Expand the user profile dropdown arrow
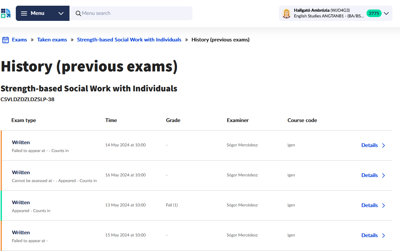 [x=386, y=13]
